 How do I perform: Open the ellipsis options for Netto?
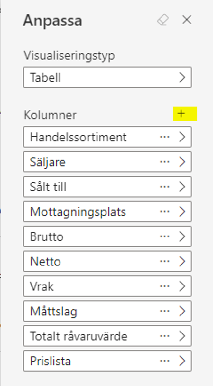[x=164, y=261]
